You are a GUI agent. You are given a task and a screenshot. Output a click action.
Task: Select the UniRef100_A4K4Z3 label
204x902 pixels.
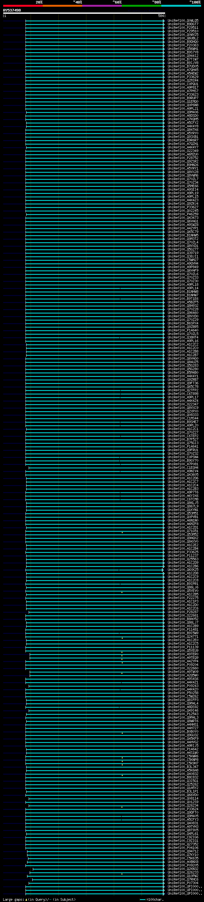click(x=183, y=200)
